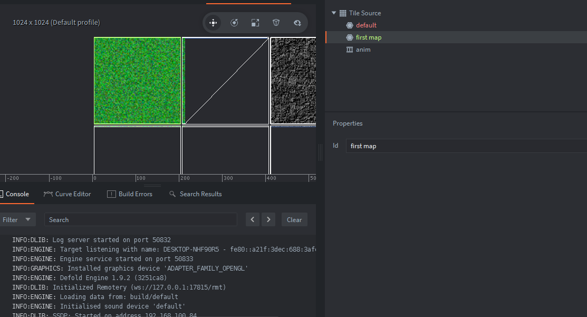The height and width of the screenshot is (317, 587).
Task: Select the Rotate tool
Action: [x=234, y=23]
